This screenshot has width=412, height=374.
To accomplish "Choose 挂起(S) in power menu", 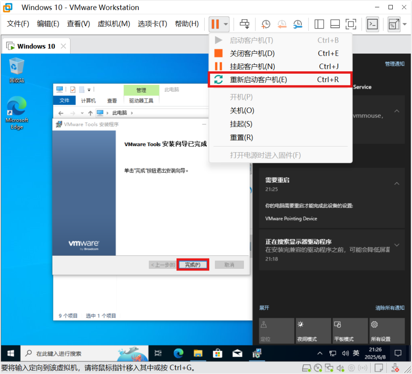I will pyautogui.click(x=280, y=124).
